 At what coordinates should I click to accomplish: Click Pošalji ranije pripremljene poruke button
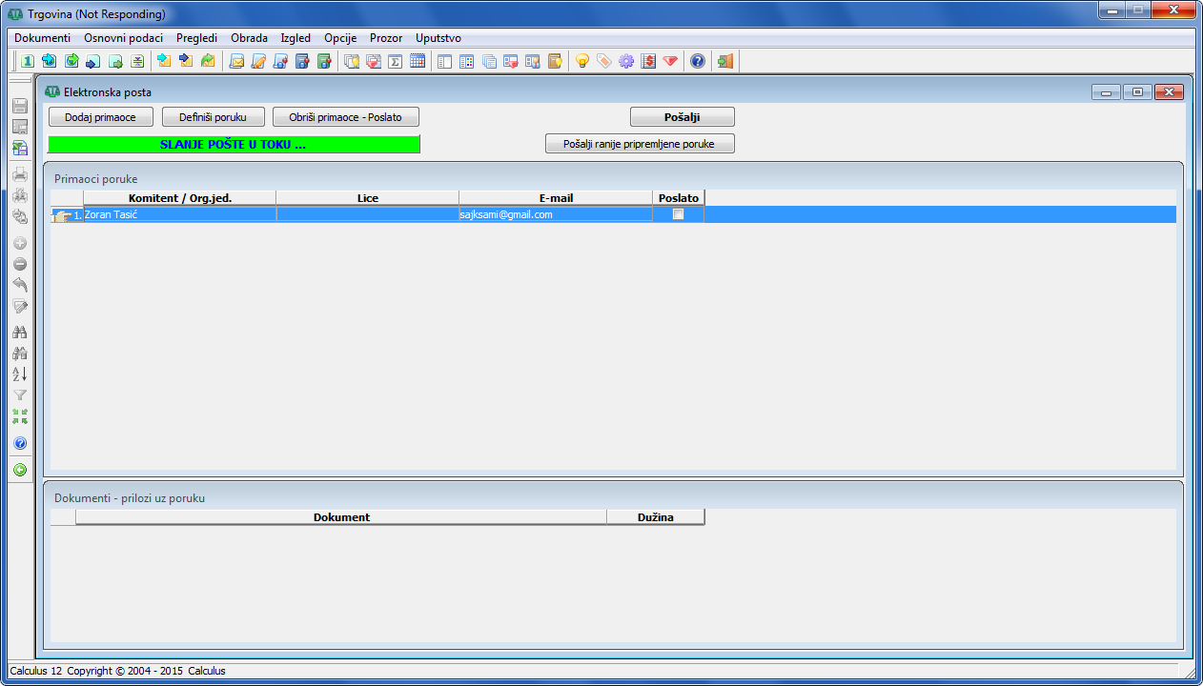[x=640, y=144]
